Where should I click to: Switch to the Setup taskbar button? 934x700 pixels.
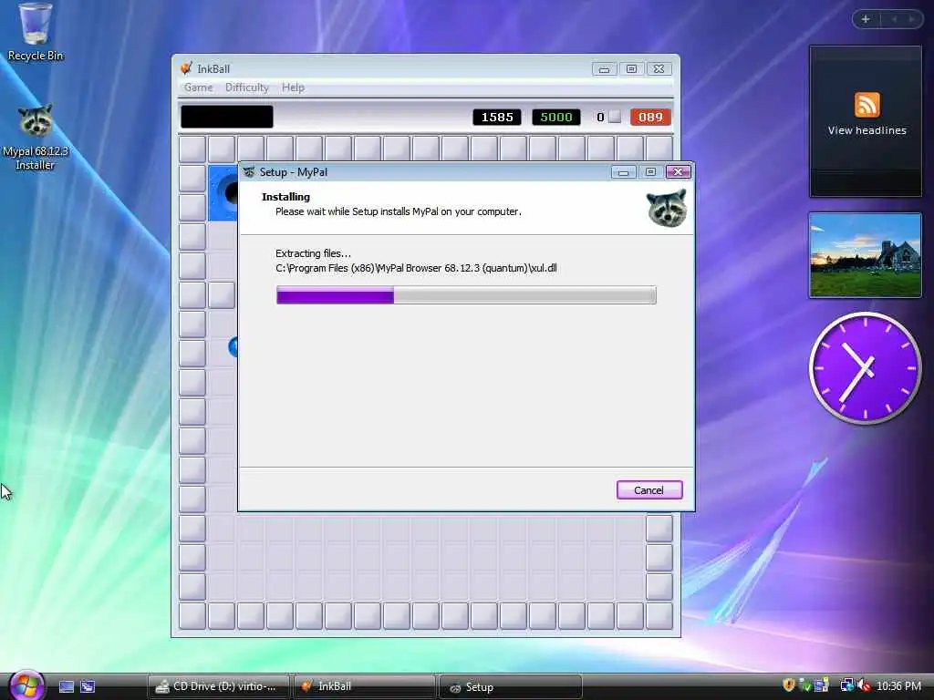[510, 687]
